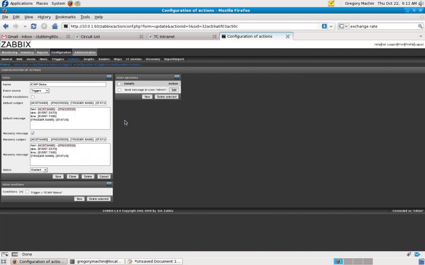This screenshot has height=265, width=425.
Task: Open the Firefox home page icon
Action: coord(55,26)
